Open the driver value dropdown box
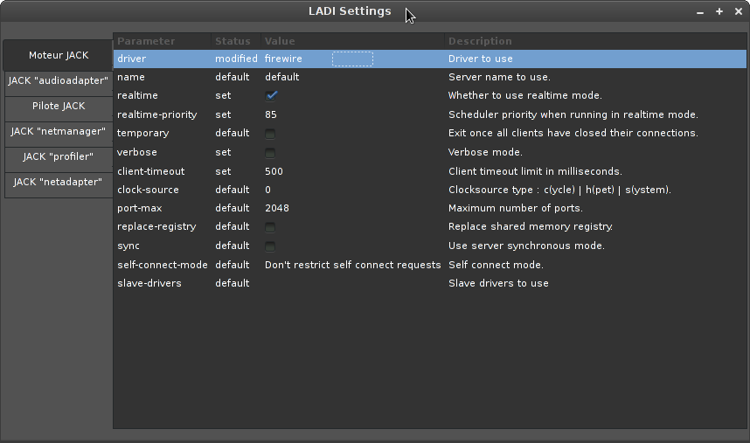 352,59
